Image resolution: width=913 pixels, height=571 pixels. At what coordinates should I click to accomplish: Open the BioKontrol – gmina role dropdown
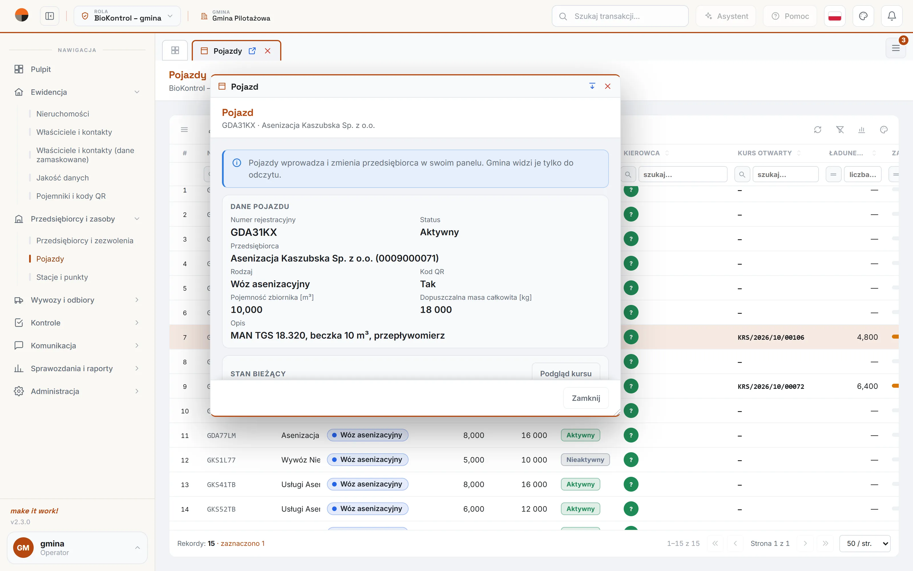click(x=127, y=16)
